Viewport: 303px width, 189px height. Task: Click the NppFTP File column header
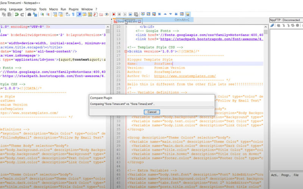click(x=296, y=175)
